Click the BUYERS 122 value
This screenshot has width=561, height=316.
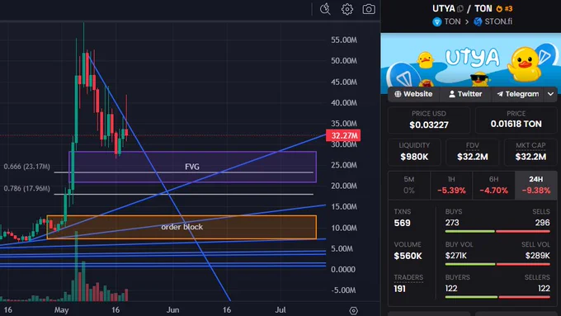pos(451,289)
